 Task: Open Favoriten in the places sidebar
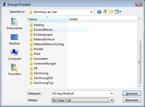tap(14, 70)
